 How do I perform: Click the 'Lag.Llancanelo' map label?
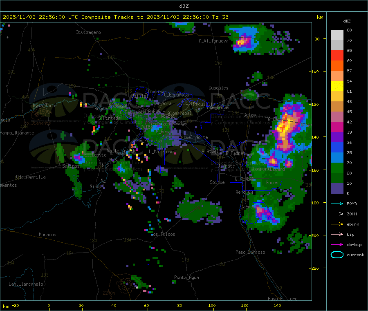(26, 284)
